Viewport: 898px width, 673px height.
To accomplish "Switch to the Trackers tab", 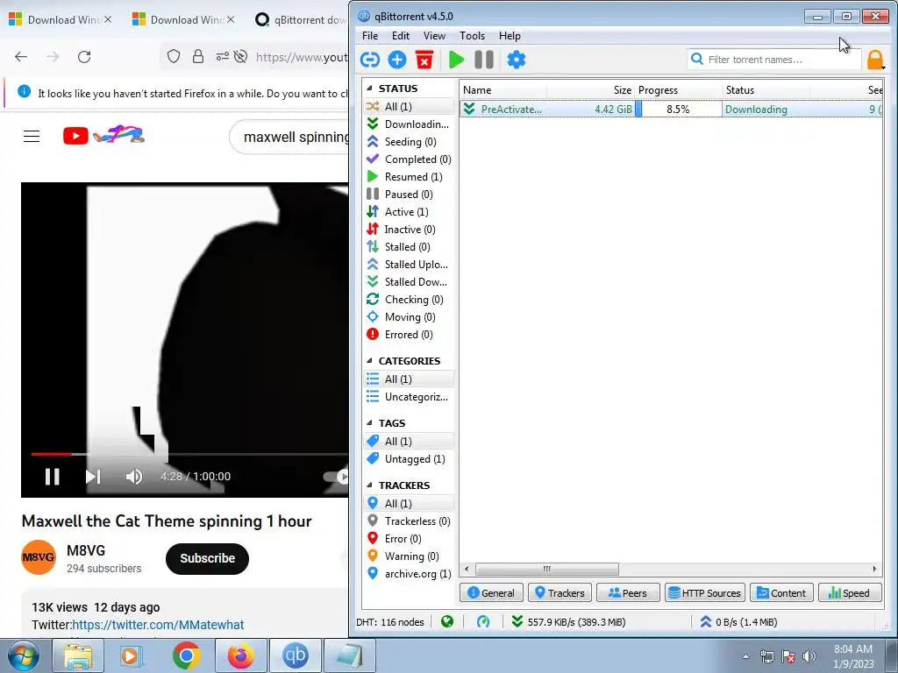I will (559, 593).
